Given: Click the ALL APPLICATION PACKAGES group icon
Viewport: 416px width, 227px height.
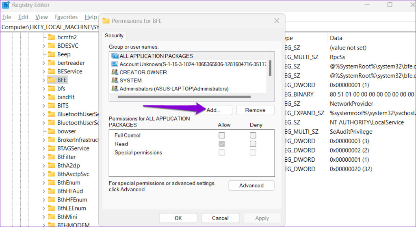Looking at the screenshot, I should [x=115, y=56].
